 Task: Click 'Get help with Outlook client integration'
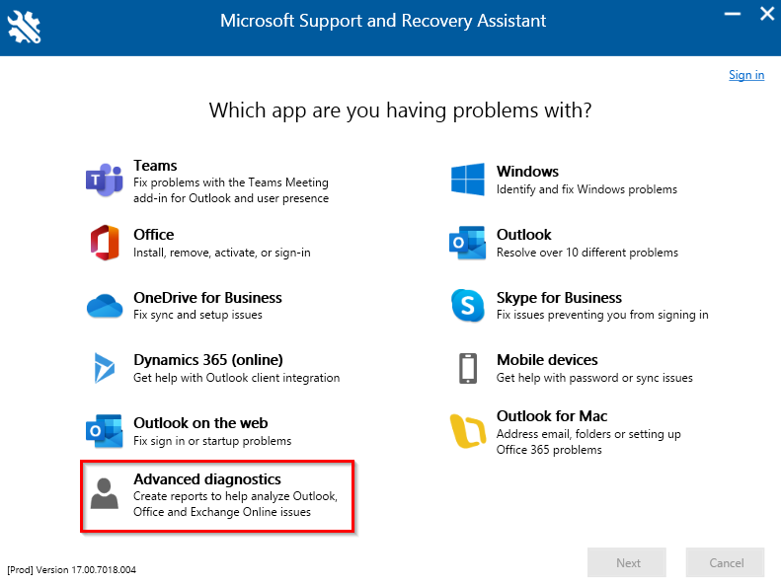coord(236,378)
